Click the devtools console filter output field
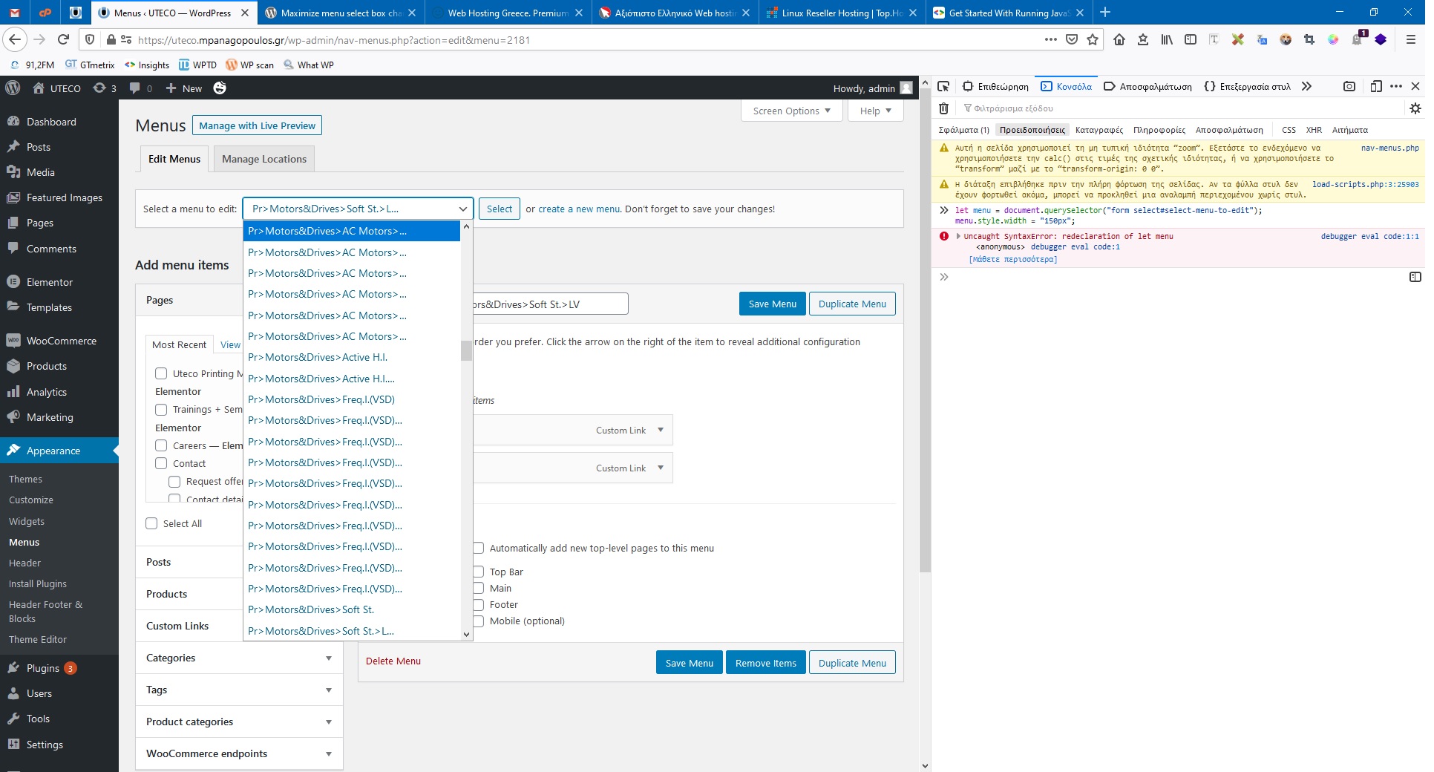Screen dimensions: 1434x772 pyautogui.click(x=1180, y=108)
